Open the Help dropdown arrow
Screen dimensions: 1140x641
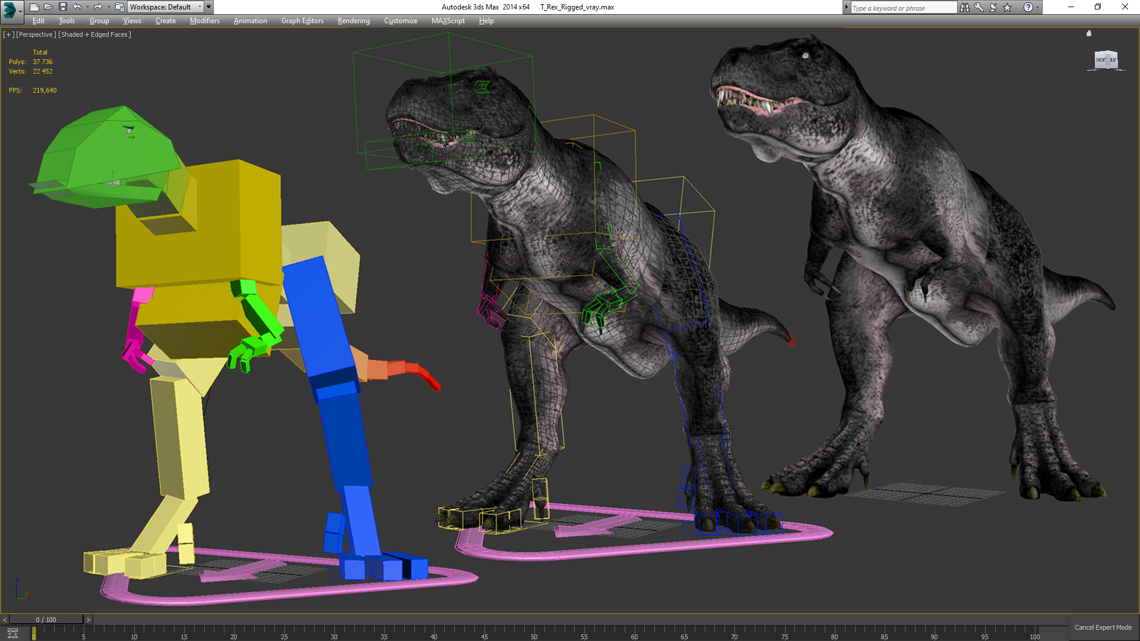coord(1038,7)
